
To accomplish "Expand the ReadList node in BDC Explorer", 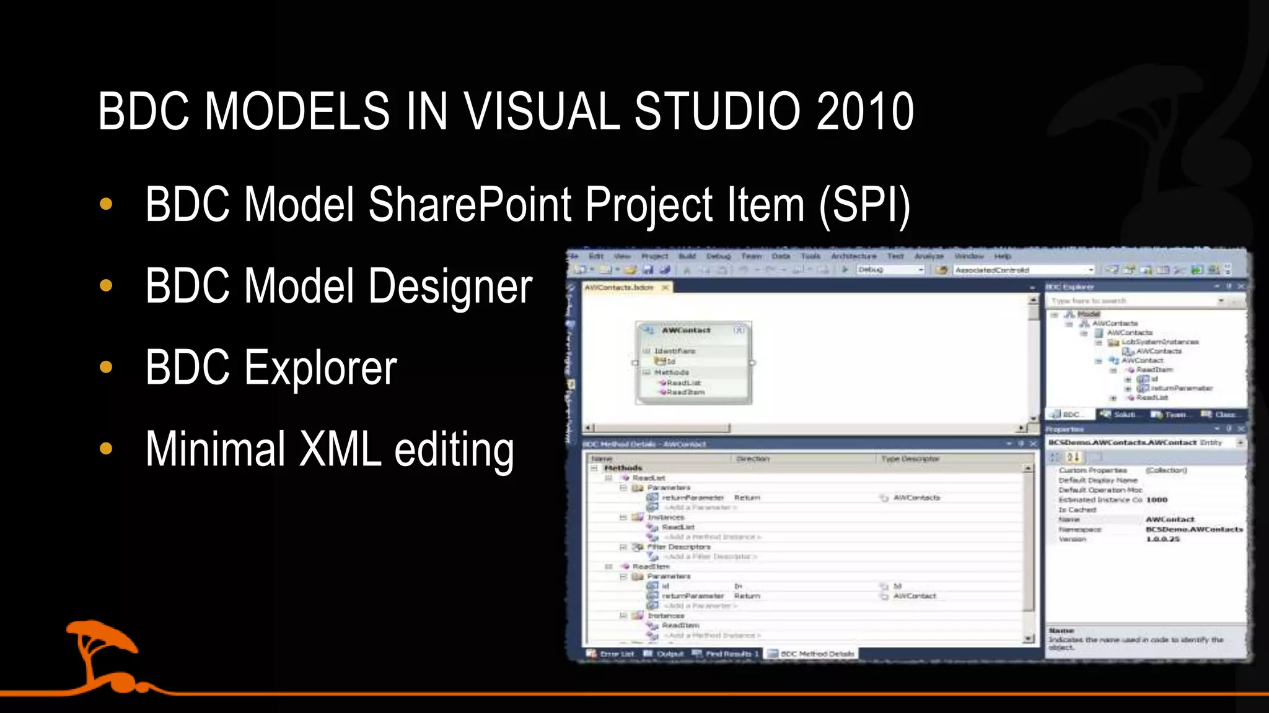I will tap(1113, 398).
